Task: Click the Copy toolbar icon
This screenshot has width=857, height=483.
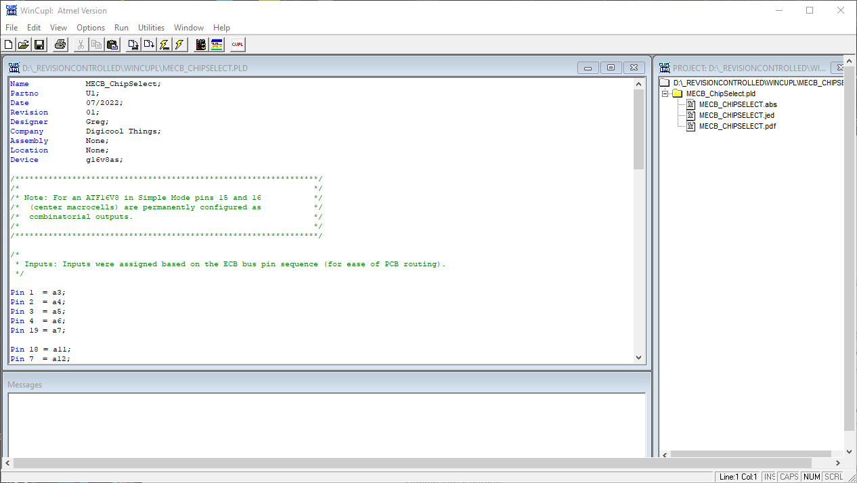Action: click(95, 44)
